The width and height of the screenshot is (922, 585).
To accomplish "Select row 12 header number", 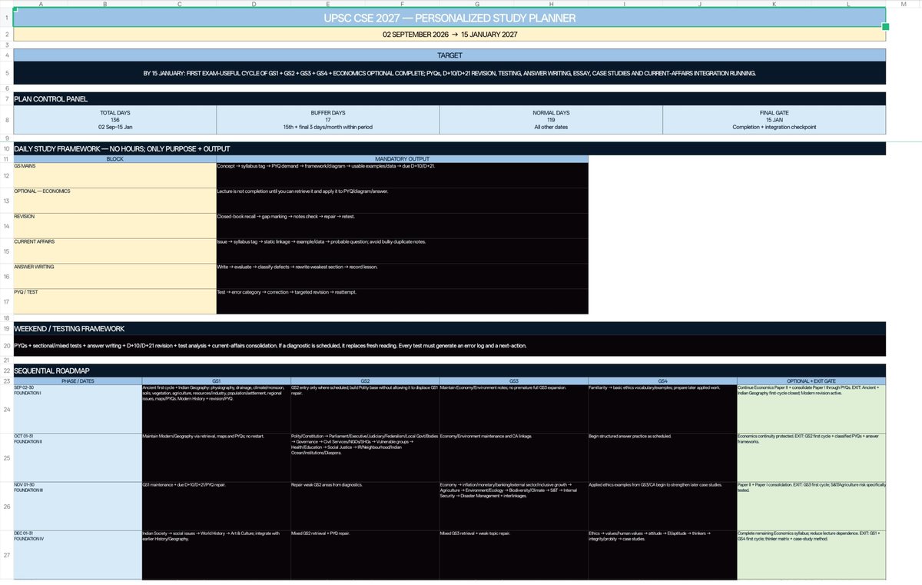I will click(6, 175).
